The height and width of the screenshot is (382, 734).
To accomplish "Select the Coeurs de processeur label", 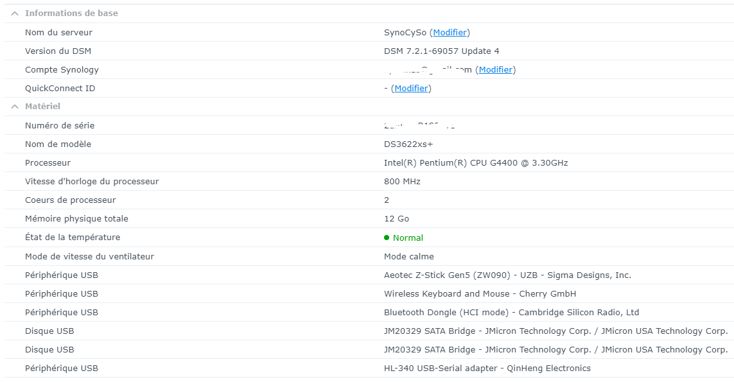I will coord(71,200).
